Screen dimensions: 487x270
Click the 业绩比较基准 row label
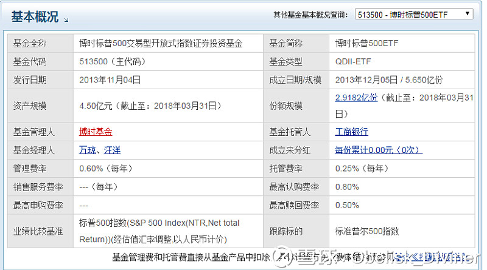pos(38,231)
